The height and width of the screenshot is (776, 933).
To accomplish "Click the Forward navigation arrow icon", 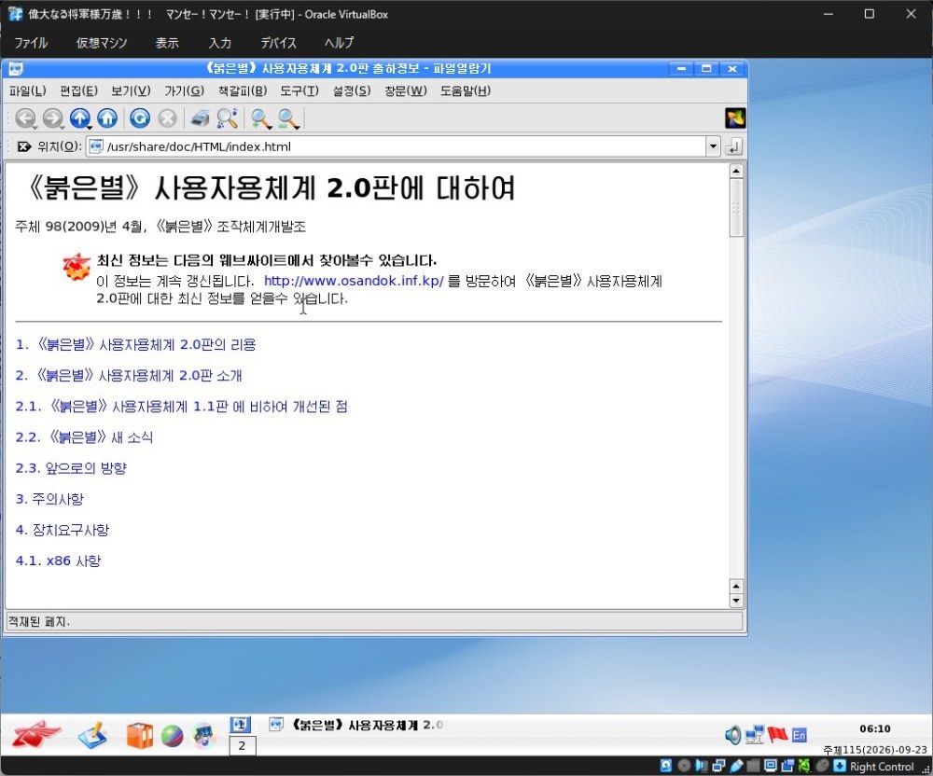I will [x=52, y=118].
